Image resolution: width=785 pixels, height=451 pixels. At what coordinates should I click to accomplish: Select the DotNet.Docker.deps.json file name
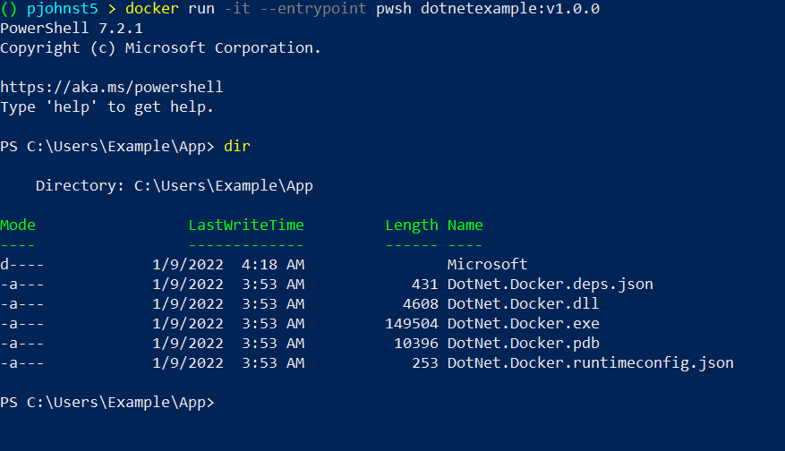[550, 285]
